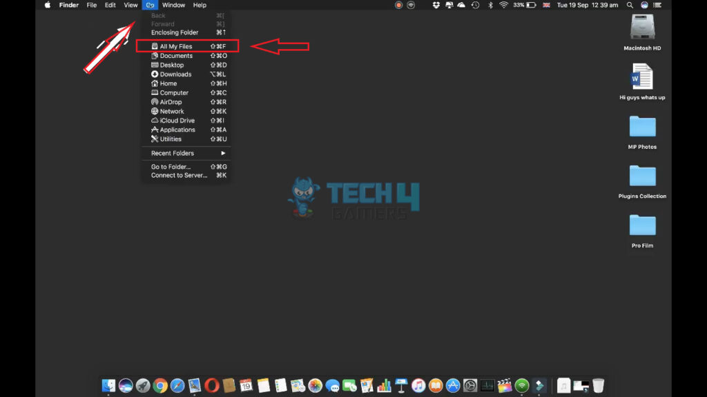Open the Dropbox menu bar icon
This screenshot has height=397, width=707.
click(x=435, y=5)
